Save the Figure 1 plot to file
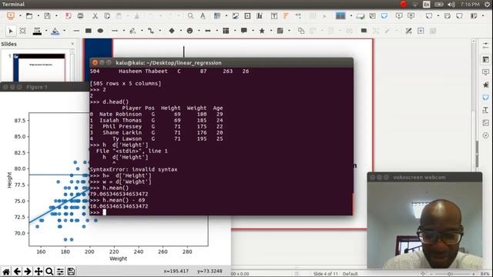The height and width of the screenshot is (277, 493). pyautogui.click(x=71, y=272)
